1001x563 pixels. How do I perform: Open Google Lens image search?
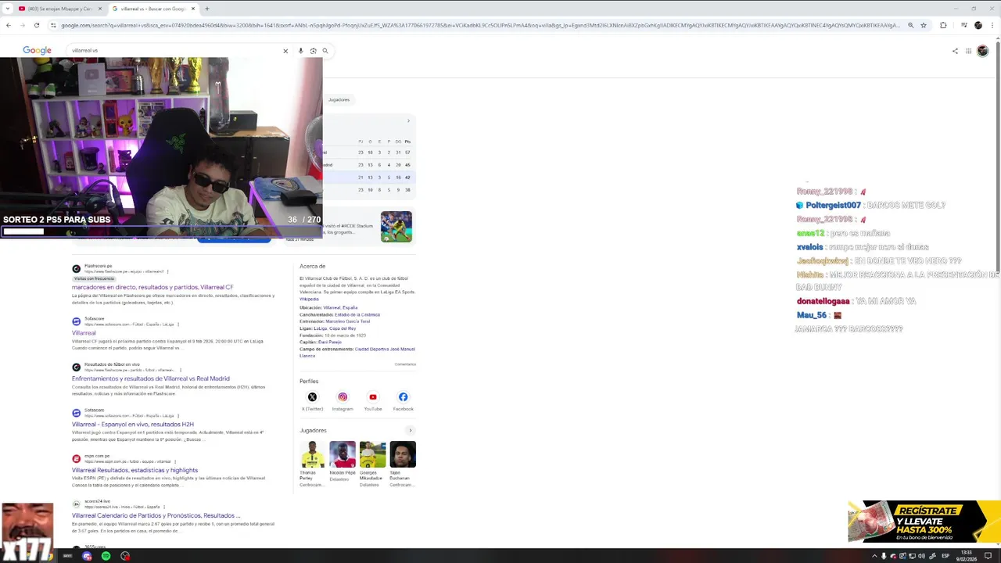313,51
